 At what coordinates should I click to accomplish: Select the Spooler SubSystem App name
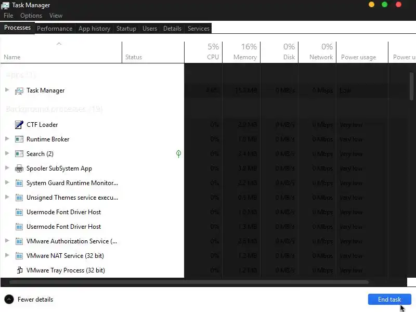coord(59,168)
